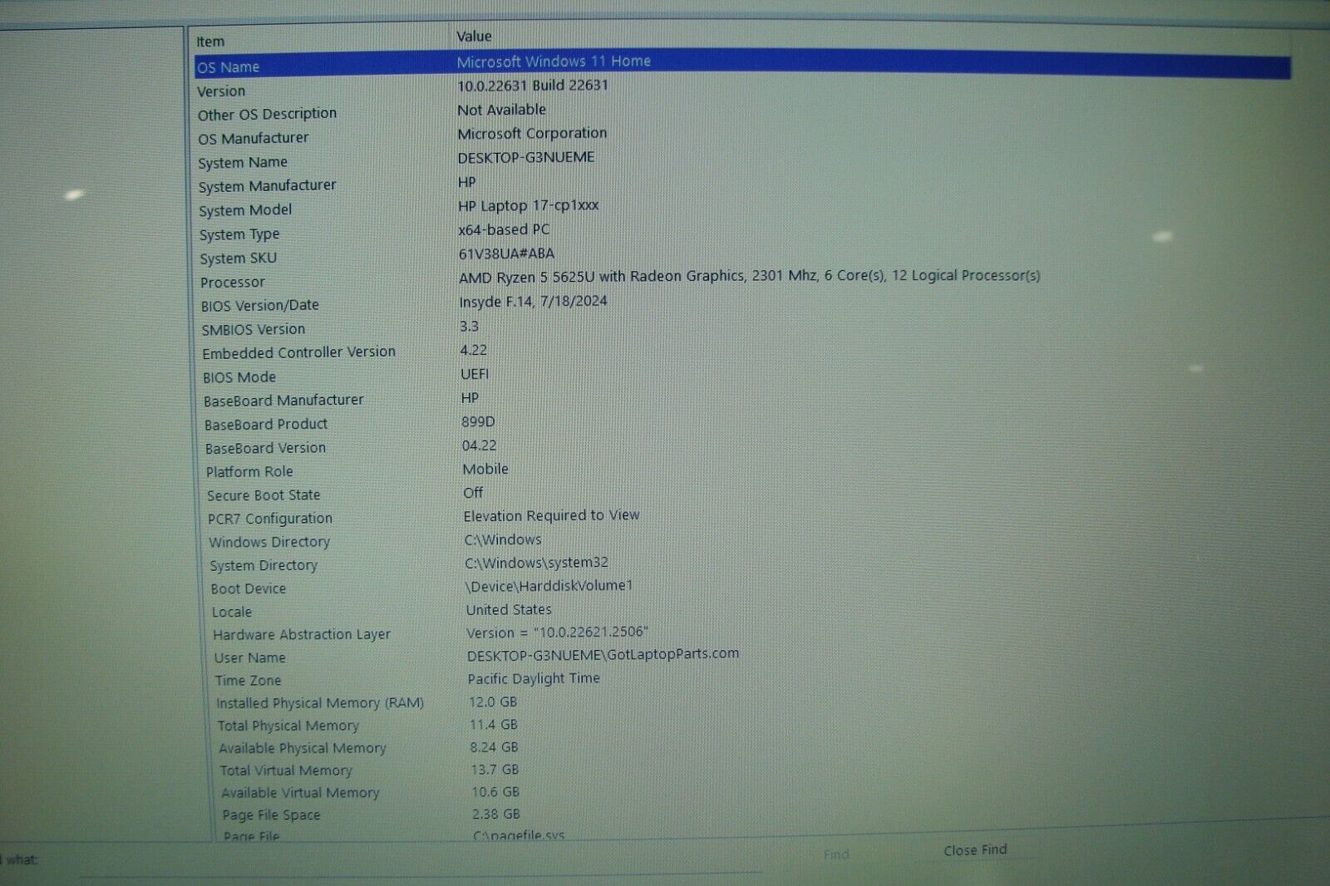
Task: Click the 8.24 GB available memory value
Action: [x=495, y=748]
